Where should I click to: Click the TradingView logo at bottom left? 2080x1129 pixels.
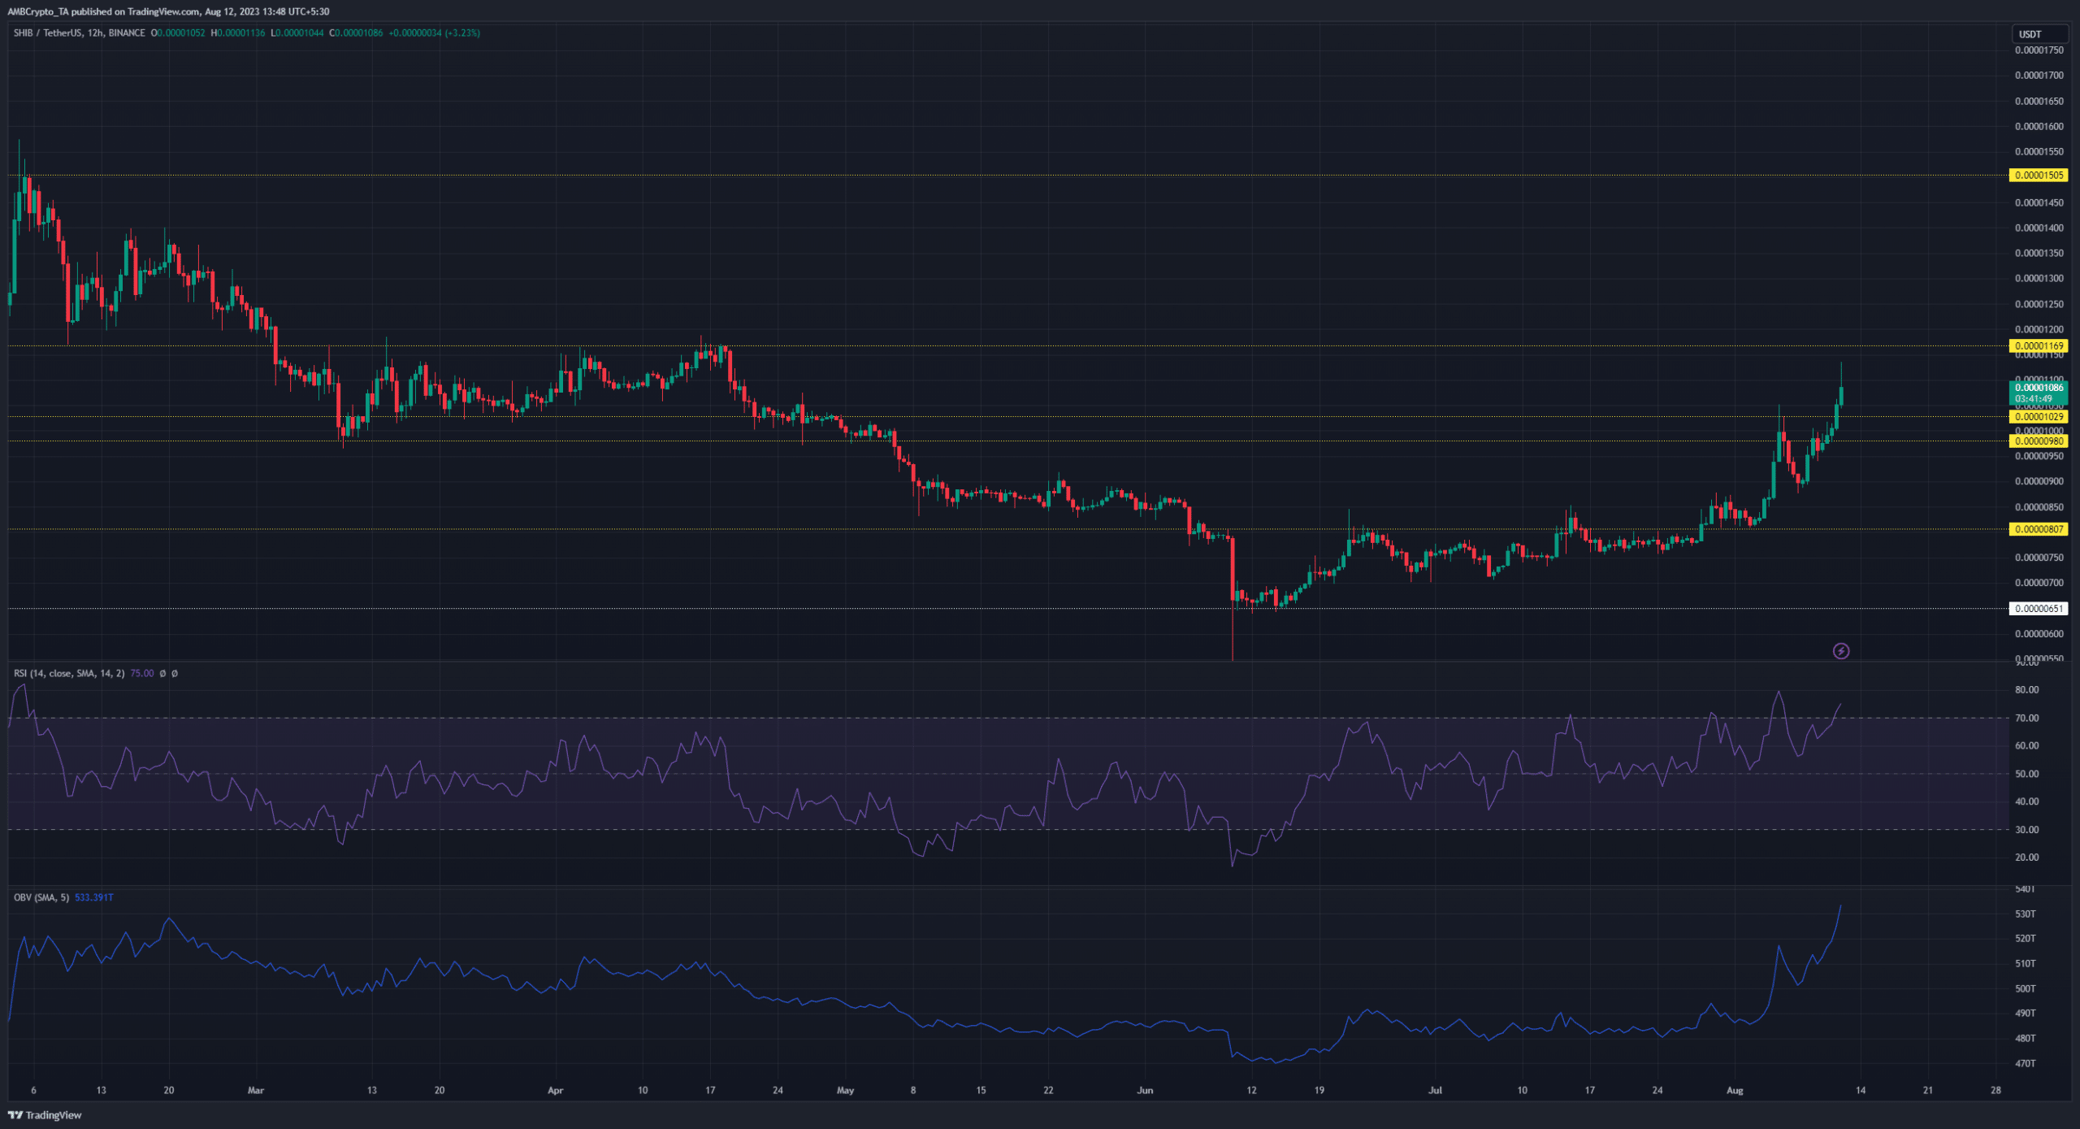point(45,1115)
